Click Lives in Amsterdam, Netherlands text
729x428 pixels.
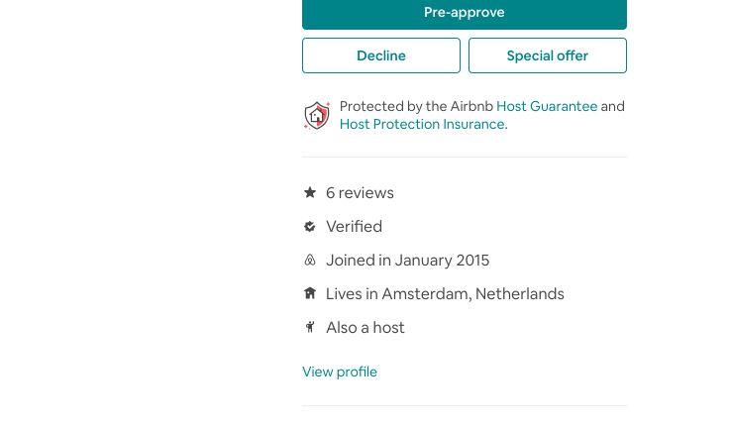[445, 294]
